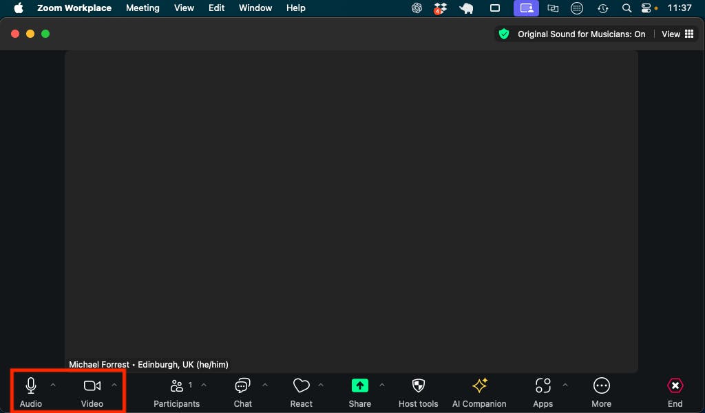Mute microphone with the Audio button
Screen dimensions: 705x413
coord(30,392)
